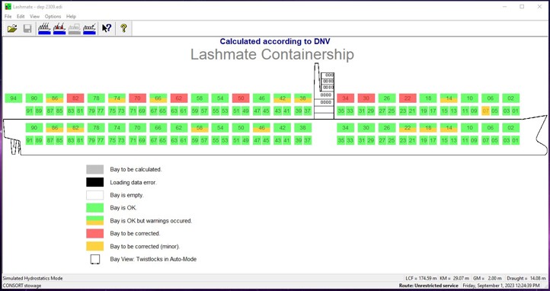Viewport: 550px width, 291px height.
Task: Click the 'LCF = 174.59 m' status value
Action: click(421, 278)
